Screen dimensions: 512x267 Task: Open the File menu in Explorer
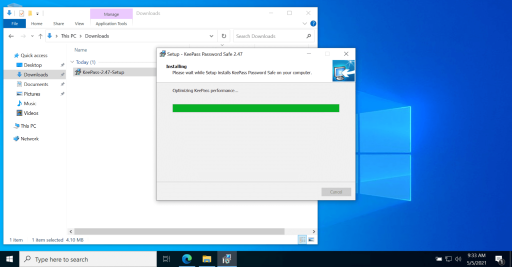point(14,24)
